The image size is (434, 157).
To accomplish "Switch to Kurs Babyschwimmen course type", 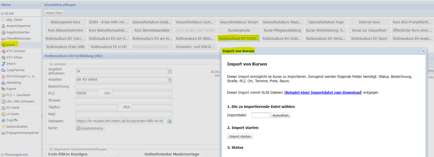I will coord(65,30).
